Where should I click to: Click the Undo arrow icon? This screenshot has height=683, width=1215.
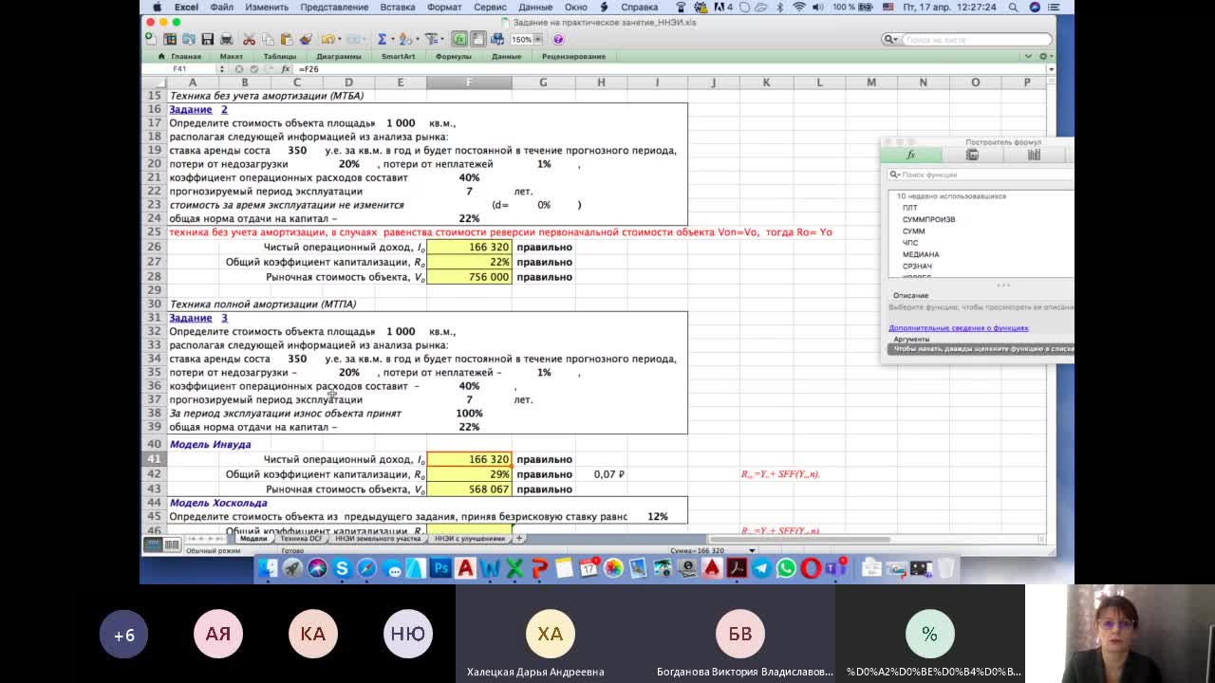click(x=327, y=39)
